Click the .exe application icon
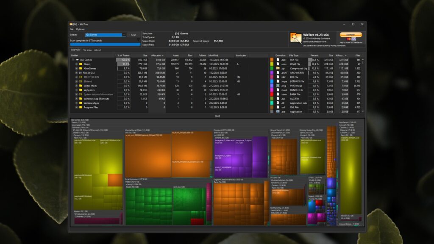This screenshot has width=434, height=244. coord(278,111)
